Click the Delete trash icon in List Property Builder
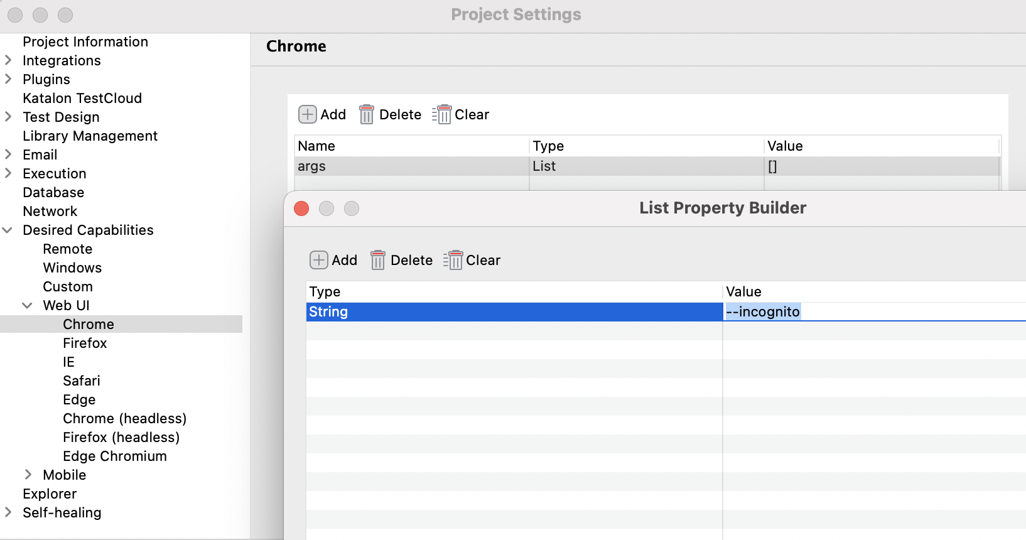 pos(378,260)
